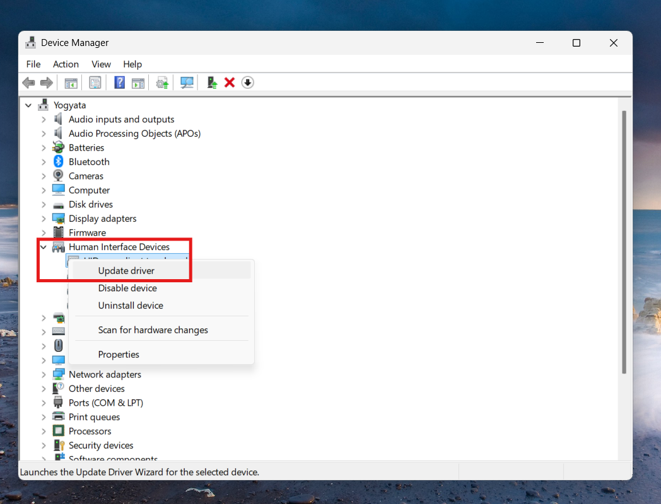Expand the Display adapters category
The height and width of the screenshot is (504, 661).
[x=43, y=218]
